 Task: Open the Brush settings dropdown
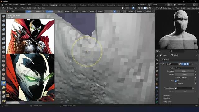68,12
